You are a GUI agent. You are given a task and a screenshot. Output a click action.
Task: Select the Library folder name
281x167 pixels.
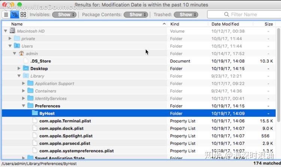pyautogui.click(x=37, y=76)
